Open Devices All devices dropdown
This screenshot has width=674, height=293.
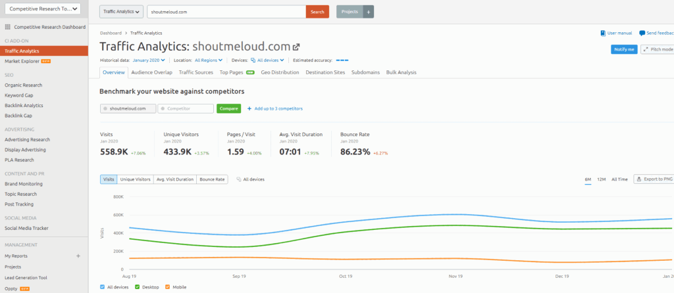coord(267,60)
